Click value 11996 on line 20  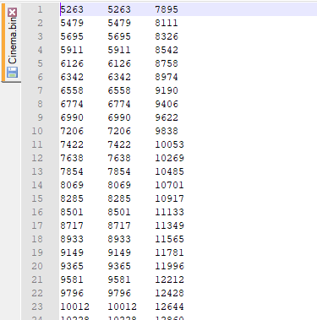169,266
